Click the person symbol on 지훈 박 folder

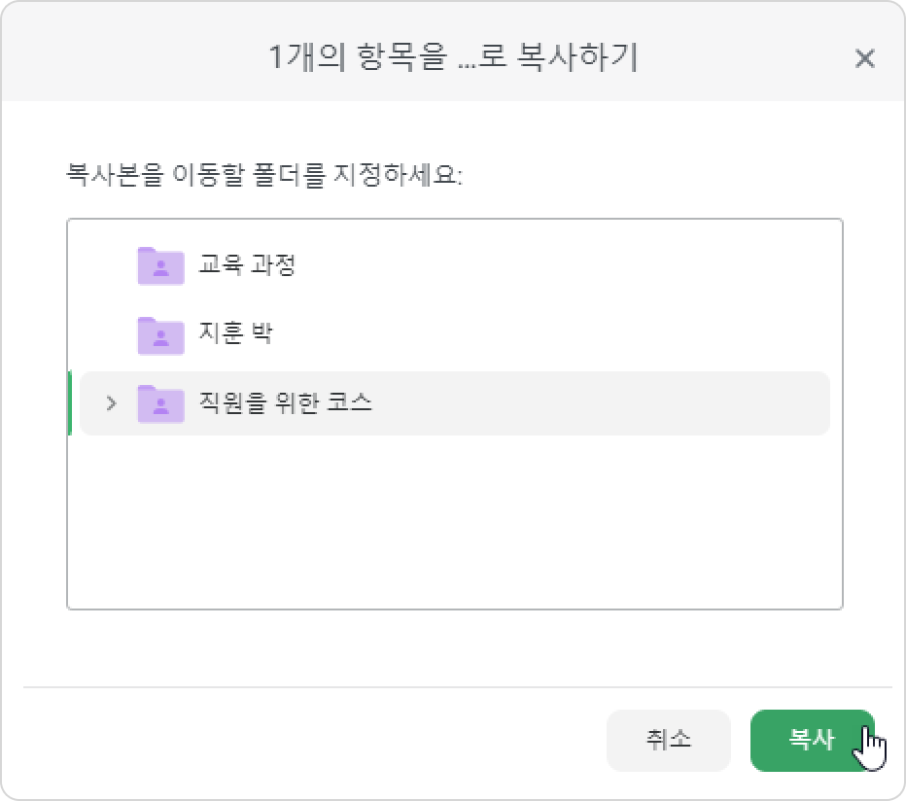160,337
